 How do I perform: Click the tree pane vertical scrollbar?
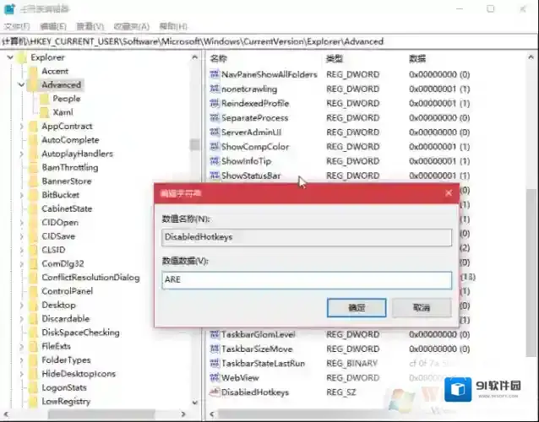[195, 253]
